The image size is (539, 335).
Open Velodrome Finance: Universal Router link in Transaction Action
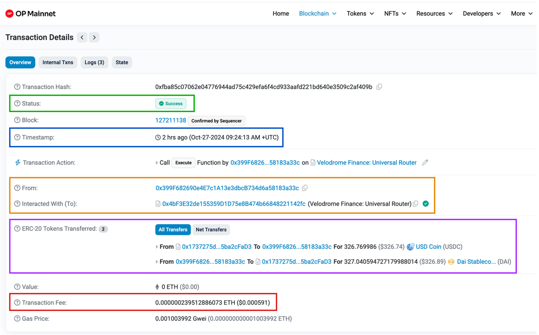[367, 163]
